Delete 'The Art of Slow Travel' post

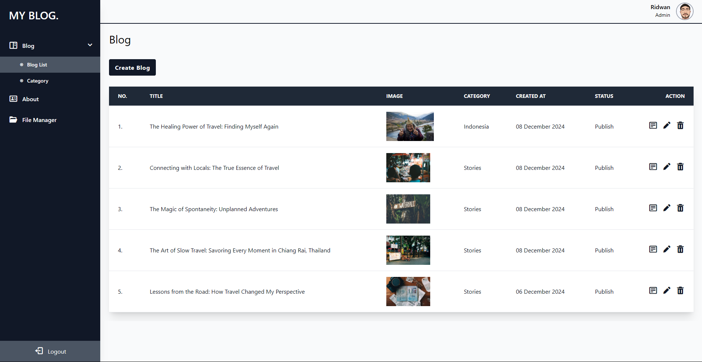point(680,249)
